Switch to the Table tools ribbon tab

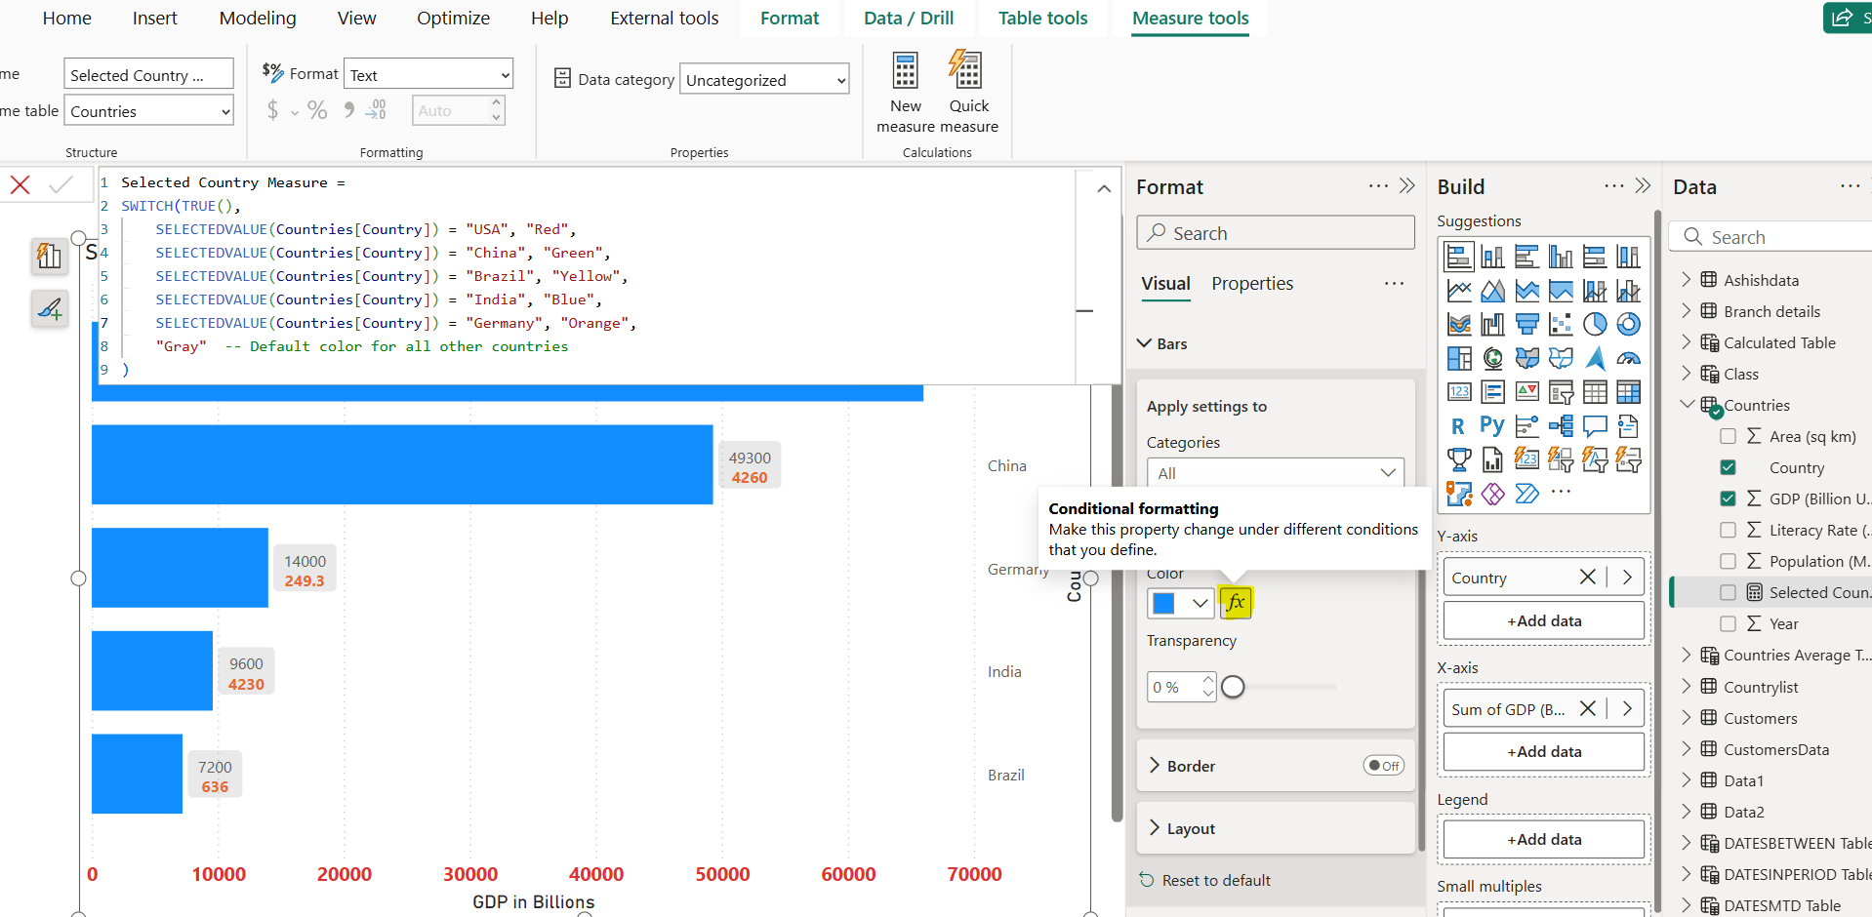(x=1042, y=17)
